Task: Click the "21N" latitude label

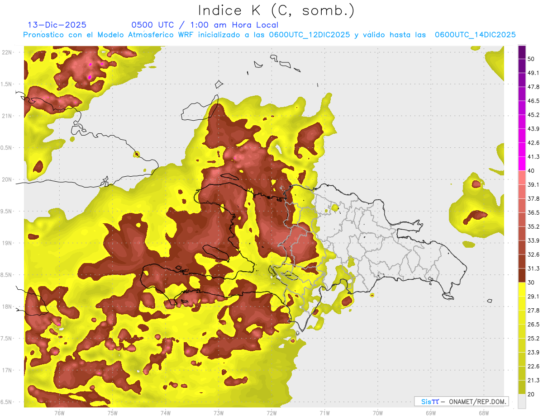Action: (x=7, y=116)
